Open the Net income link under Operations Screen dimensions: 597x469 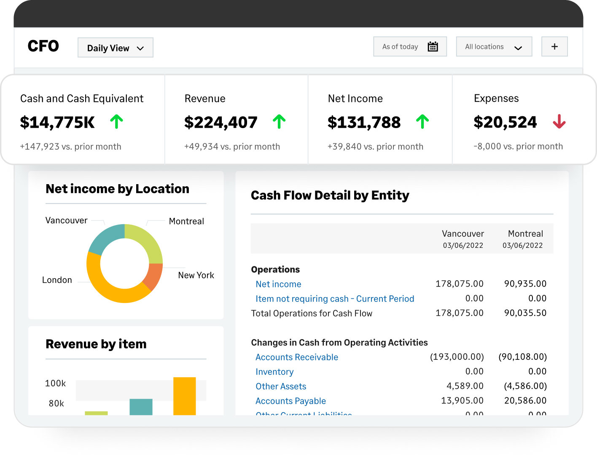pos(278,284)
